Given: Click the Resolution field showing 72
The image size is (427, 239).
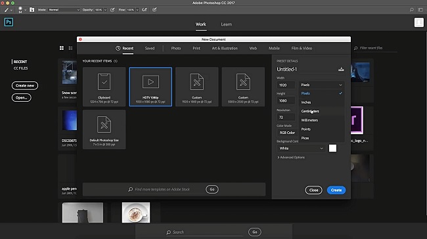Looking at the screenshot, I should 286,118.
